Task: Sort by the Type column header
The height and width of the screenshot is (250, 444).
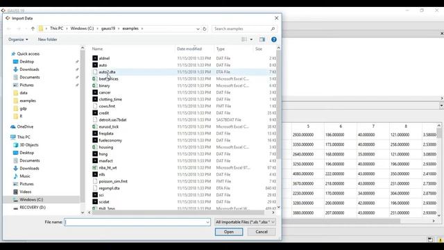Action: coord(221,49)
